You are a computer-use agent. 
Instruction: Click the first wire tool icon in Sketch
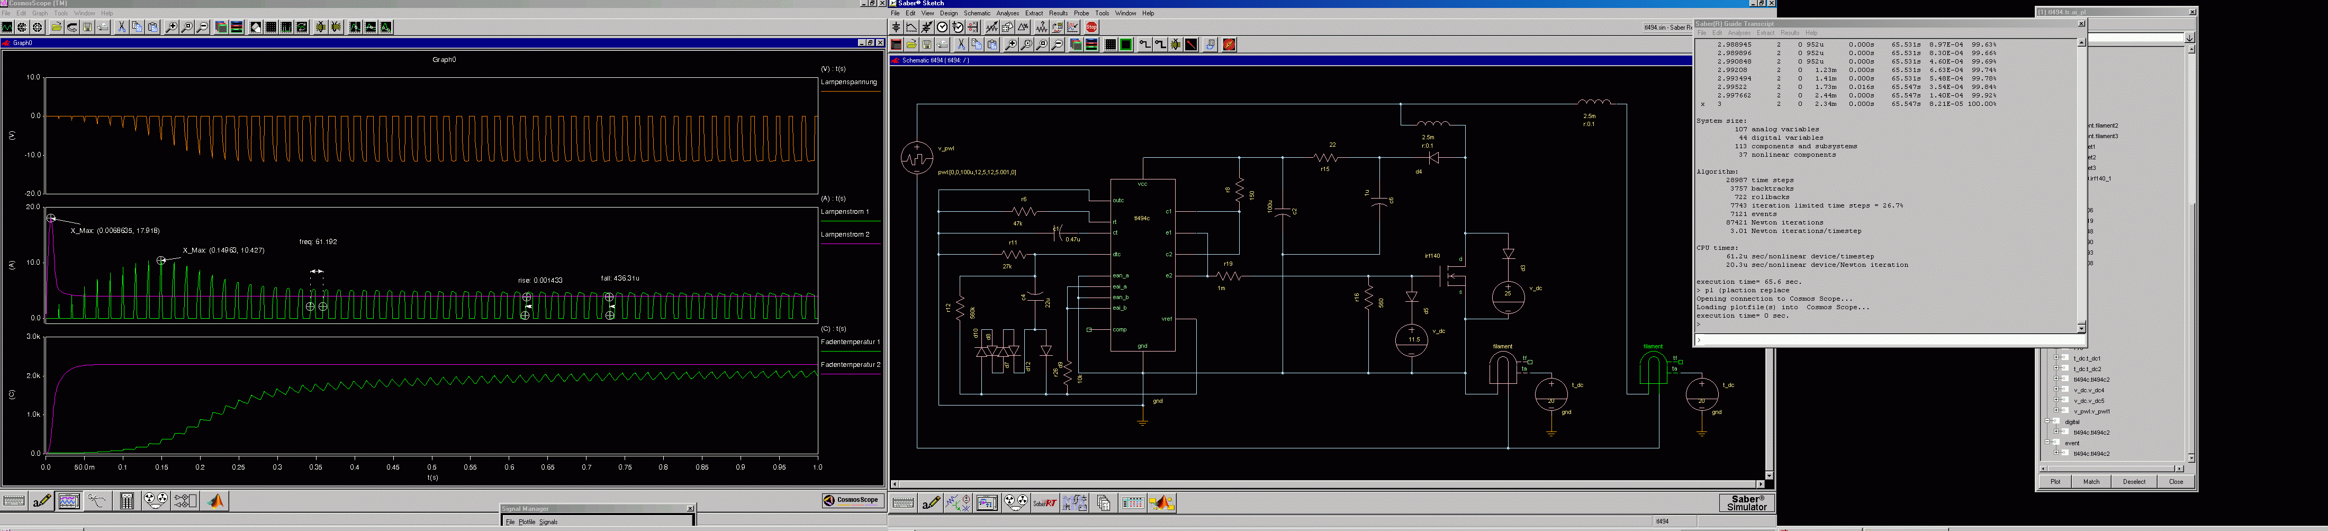[x=1144, y=44]
